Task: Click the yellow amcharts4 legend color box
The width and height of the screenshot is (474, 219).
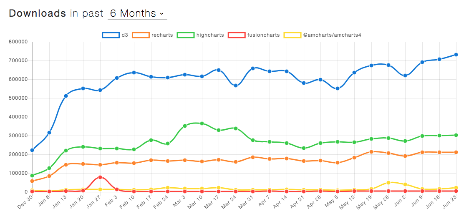Action: point(292,35)
